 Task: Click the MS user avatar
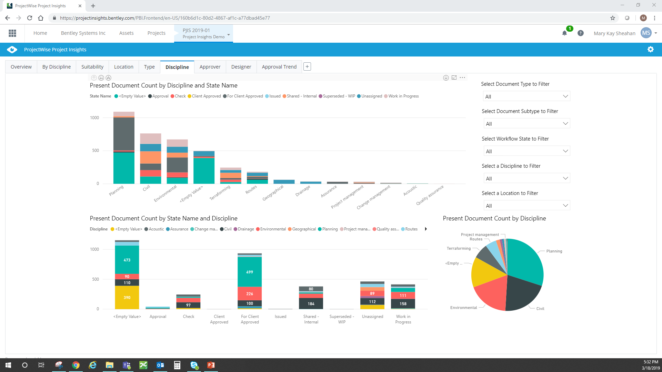click(x=646, y=33)
